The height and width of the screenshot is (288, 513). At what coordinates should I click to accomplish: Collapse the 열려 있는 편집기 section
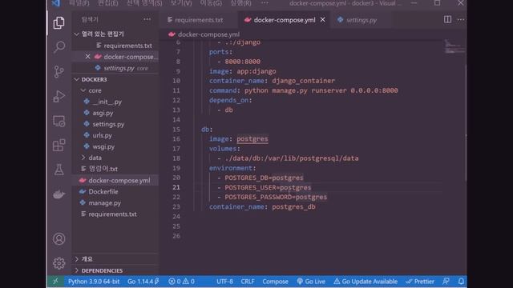coord(115,34)
